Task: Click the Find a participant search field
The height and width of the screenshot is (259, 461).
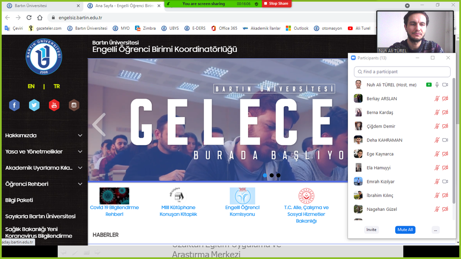Action: click(402, 72)
